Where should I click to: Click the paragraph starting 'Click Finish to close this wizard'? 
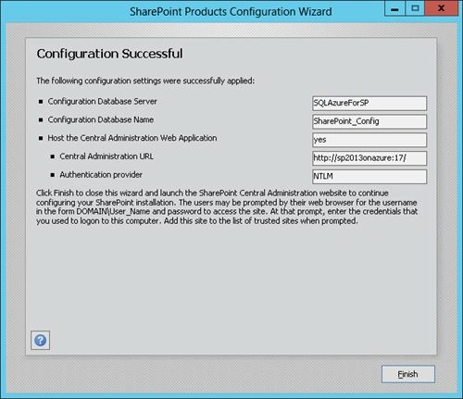coord(227,207)
